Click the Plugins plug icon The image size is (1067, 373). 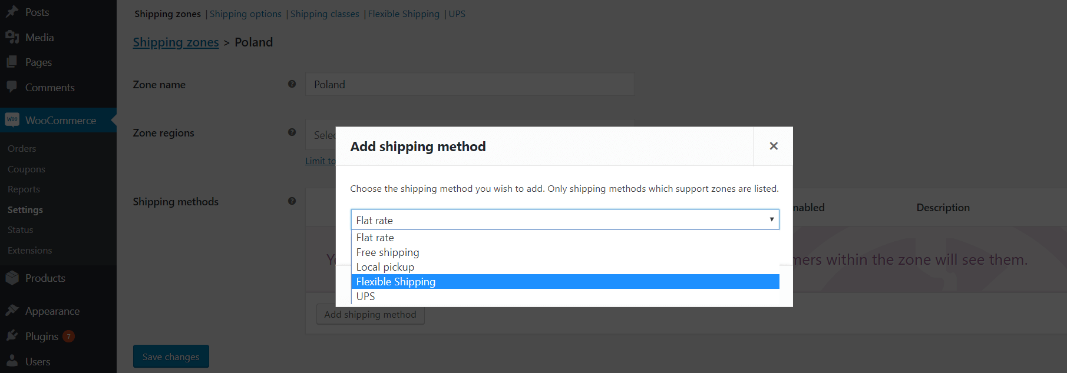(12, 336)
